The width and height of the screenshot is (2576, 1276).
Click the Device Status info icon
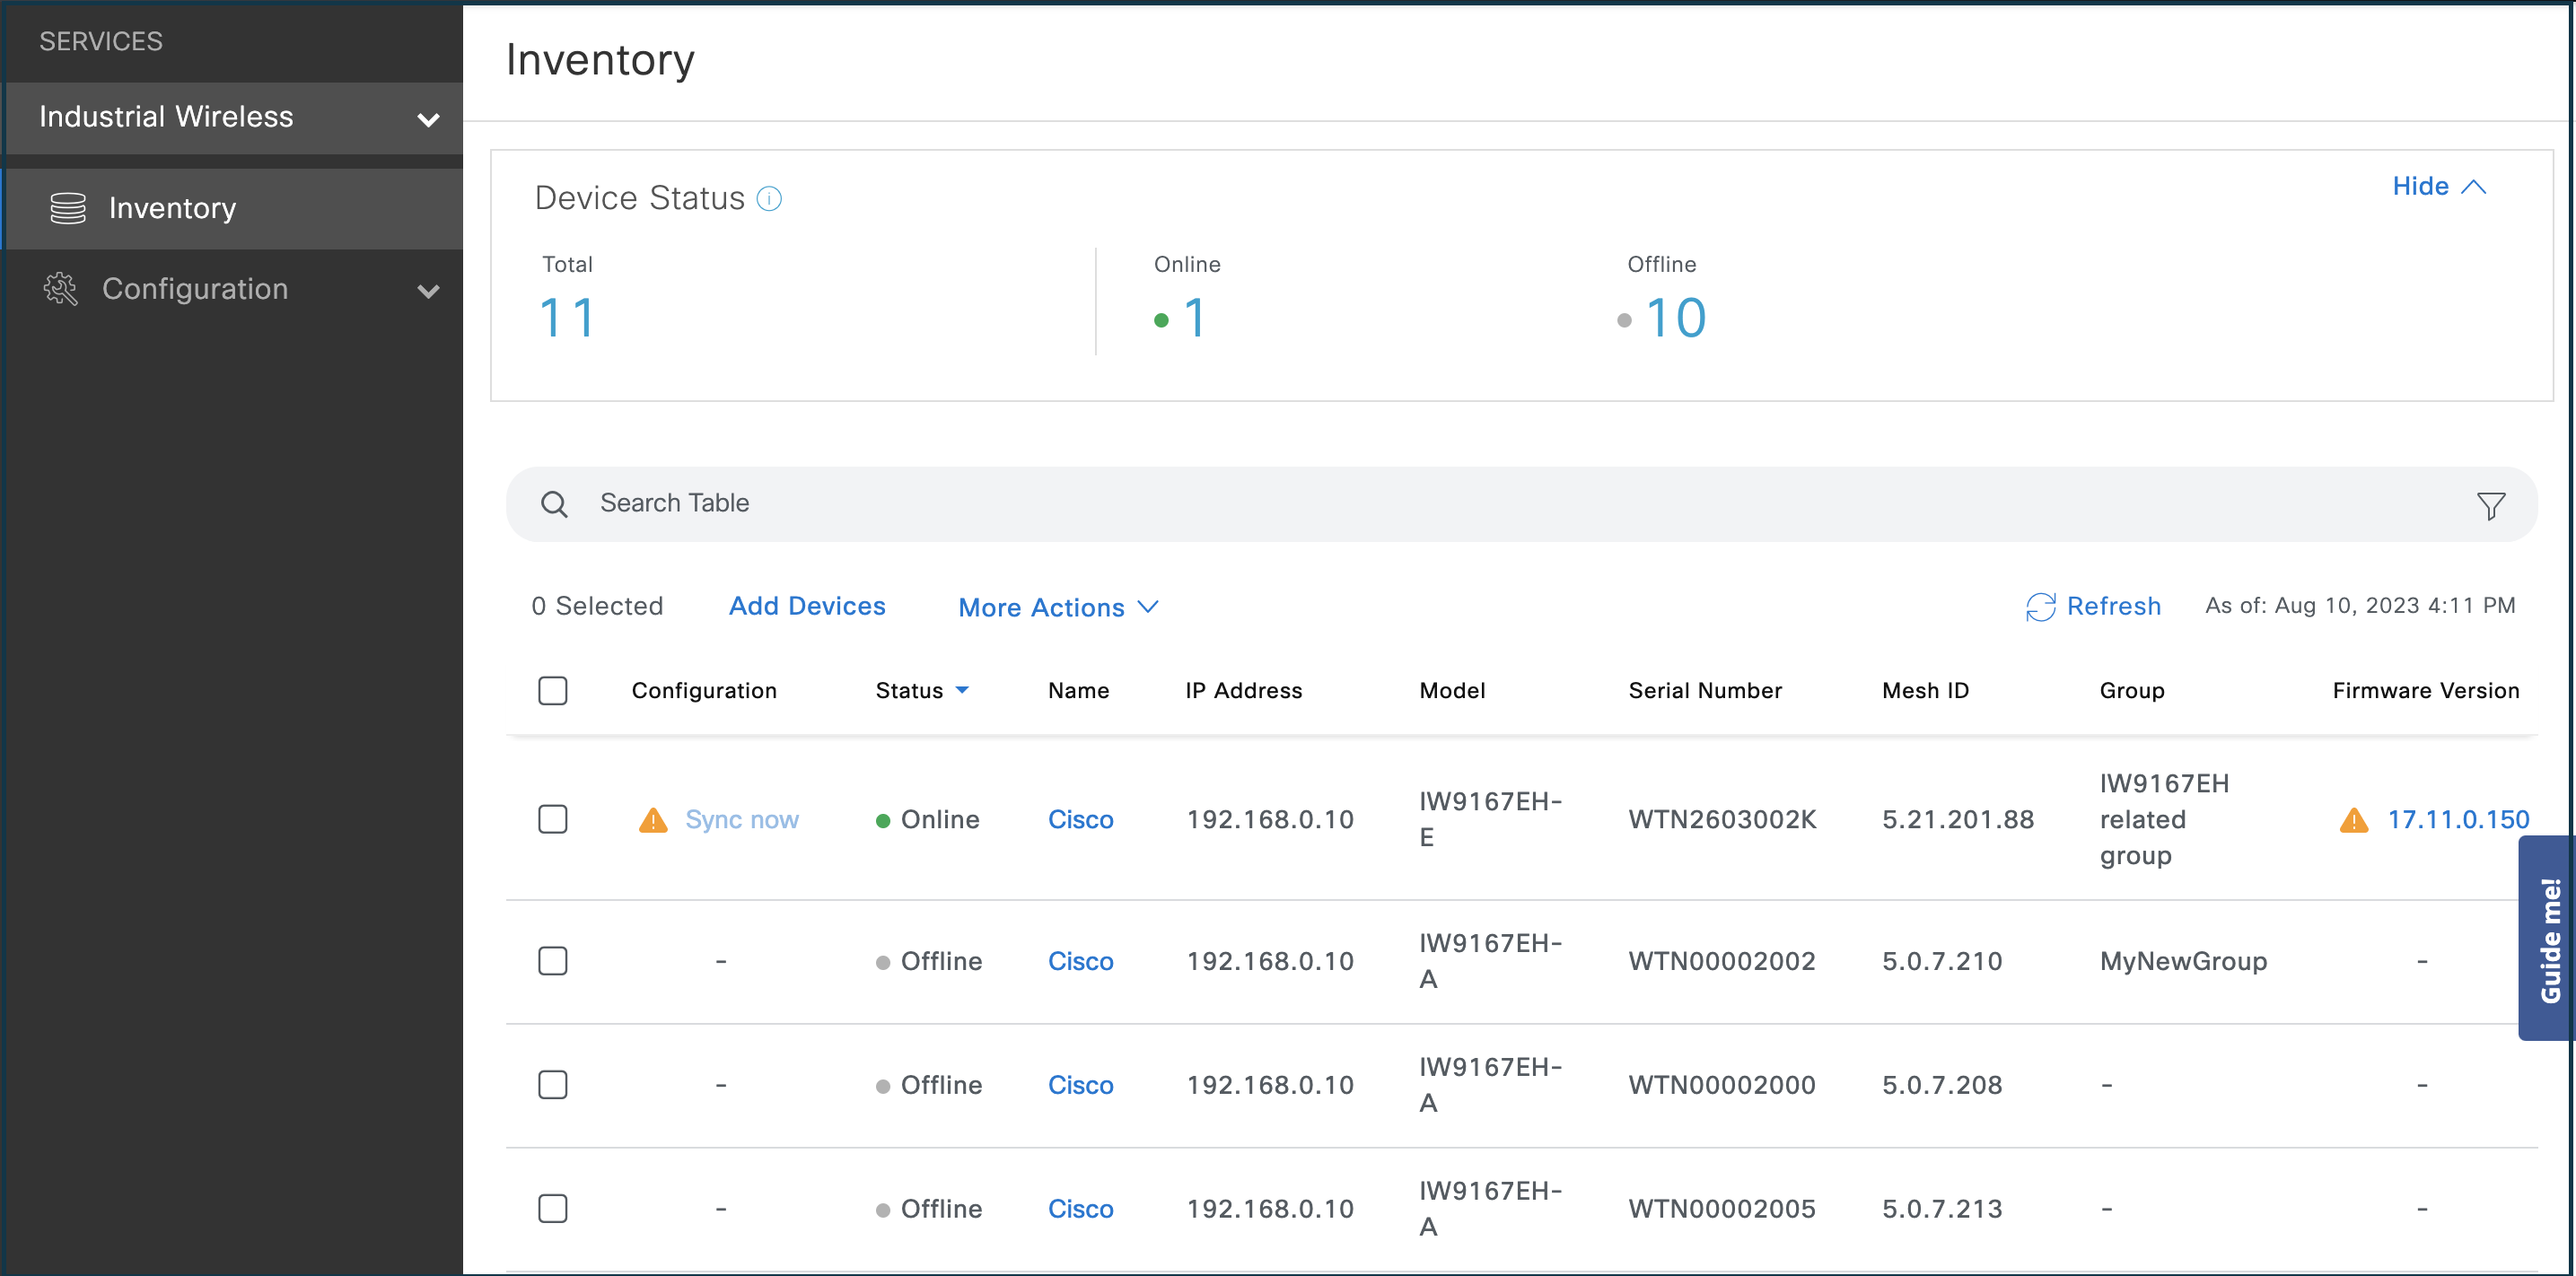tap(769, 198)
